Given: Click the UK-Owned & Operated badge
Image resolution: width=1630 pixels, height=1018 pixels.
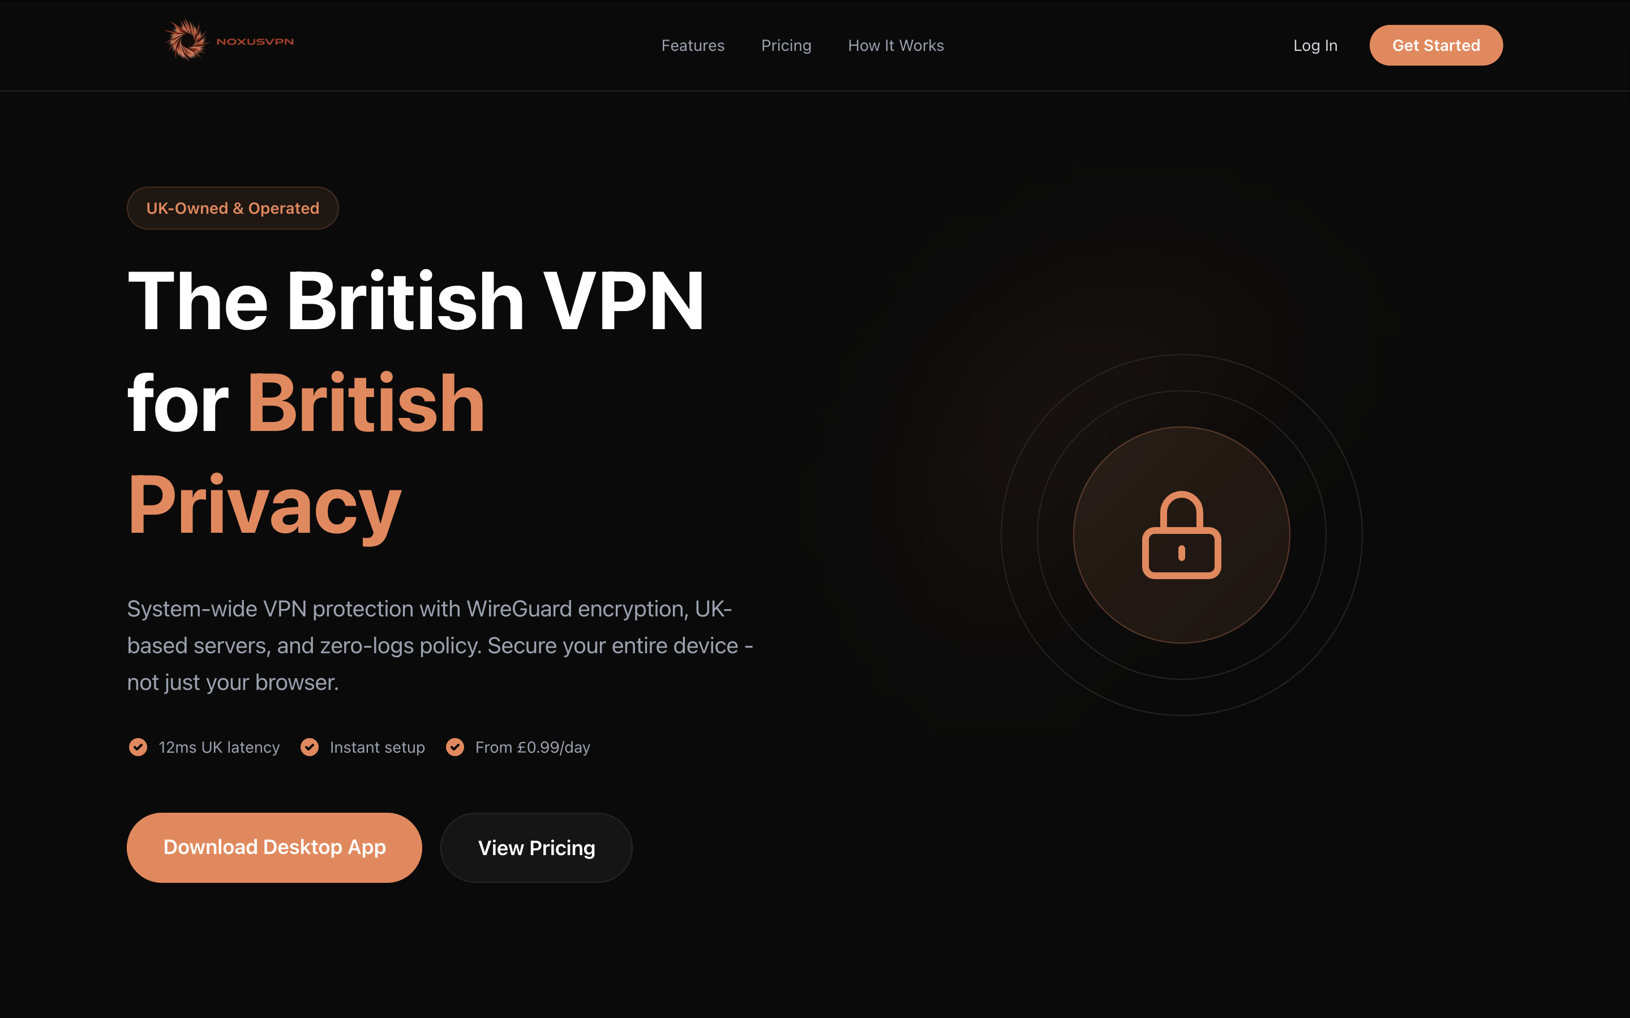Looking at the screenshot, I should [233, 208].
